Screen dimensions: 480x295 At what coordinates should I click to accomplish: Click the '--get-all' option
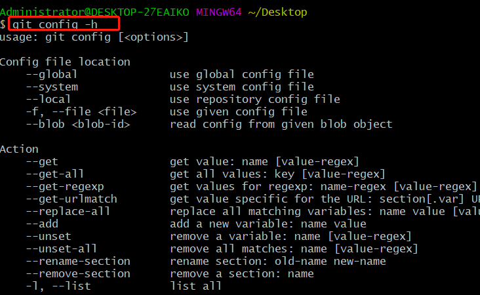55,174
